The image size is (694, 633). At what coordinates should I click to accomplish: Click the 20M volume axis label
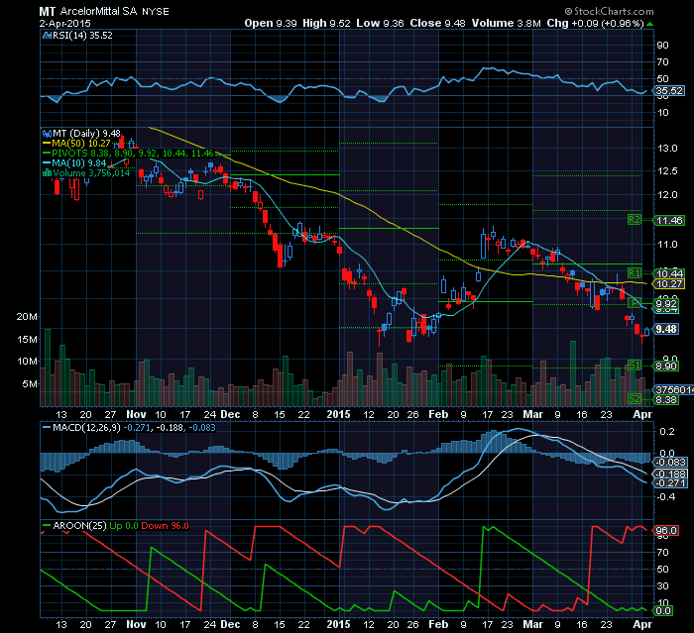click(27, 317)
